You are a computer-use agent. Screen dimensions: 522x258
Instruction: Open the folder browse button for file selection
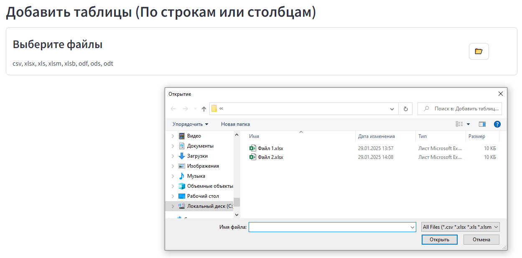click(x=479, y=51)
